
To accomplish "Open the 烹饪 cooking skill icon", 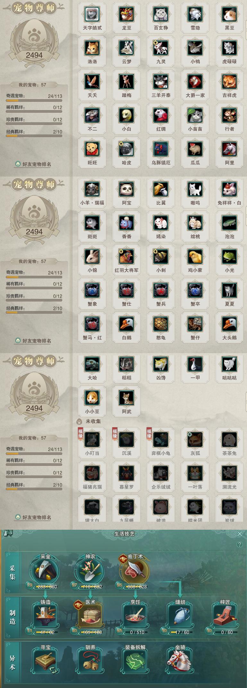I will 135,616.
